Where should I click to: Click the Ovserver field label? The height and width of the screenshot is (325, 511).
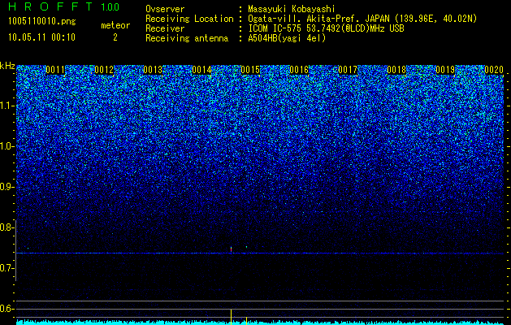point(165,10)
